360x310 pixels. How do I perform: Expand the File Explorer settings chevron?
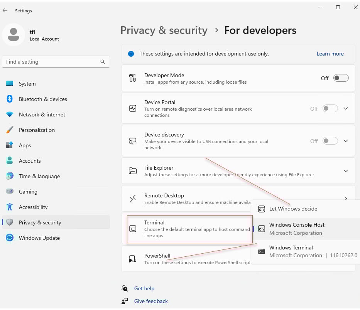pyautogui.click(x=346, y=171)
